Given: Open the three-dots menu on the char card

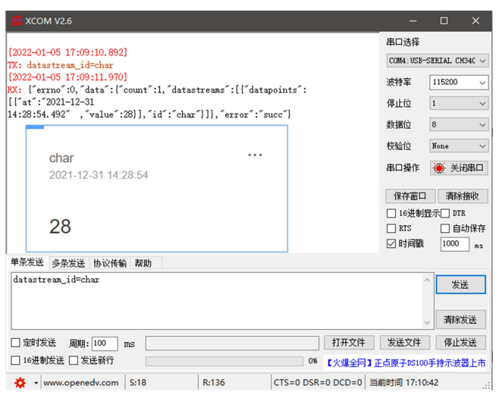Looking at the screenshot, I should click(255, 155).
